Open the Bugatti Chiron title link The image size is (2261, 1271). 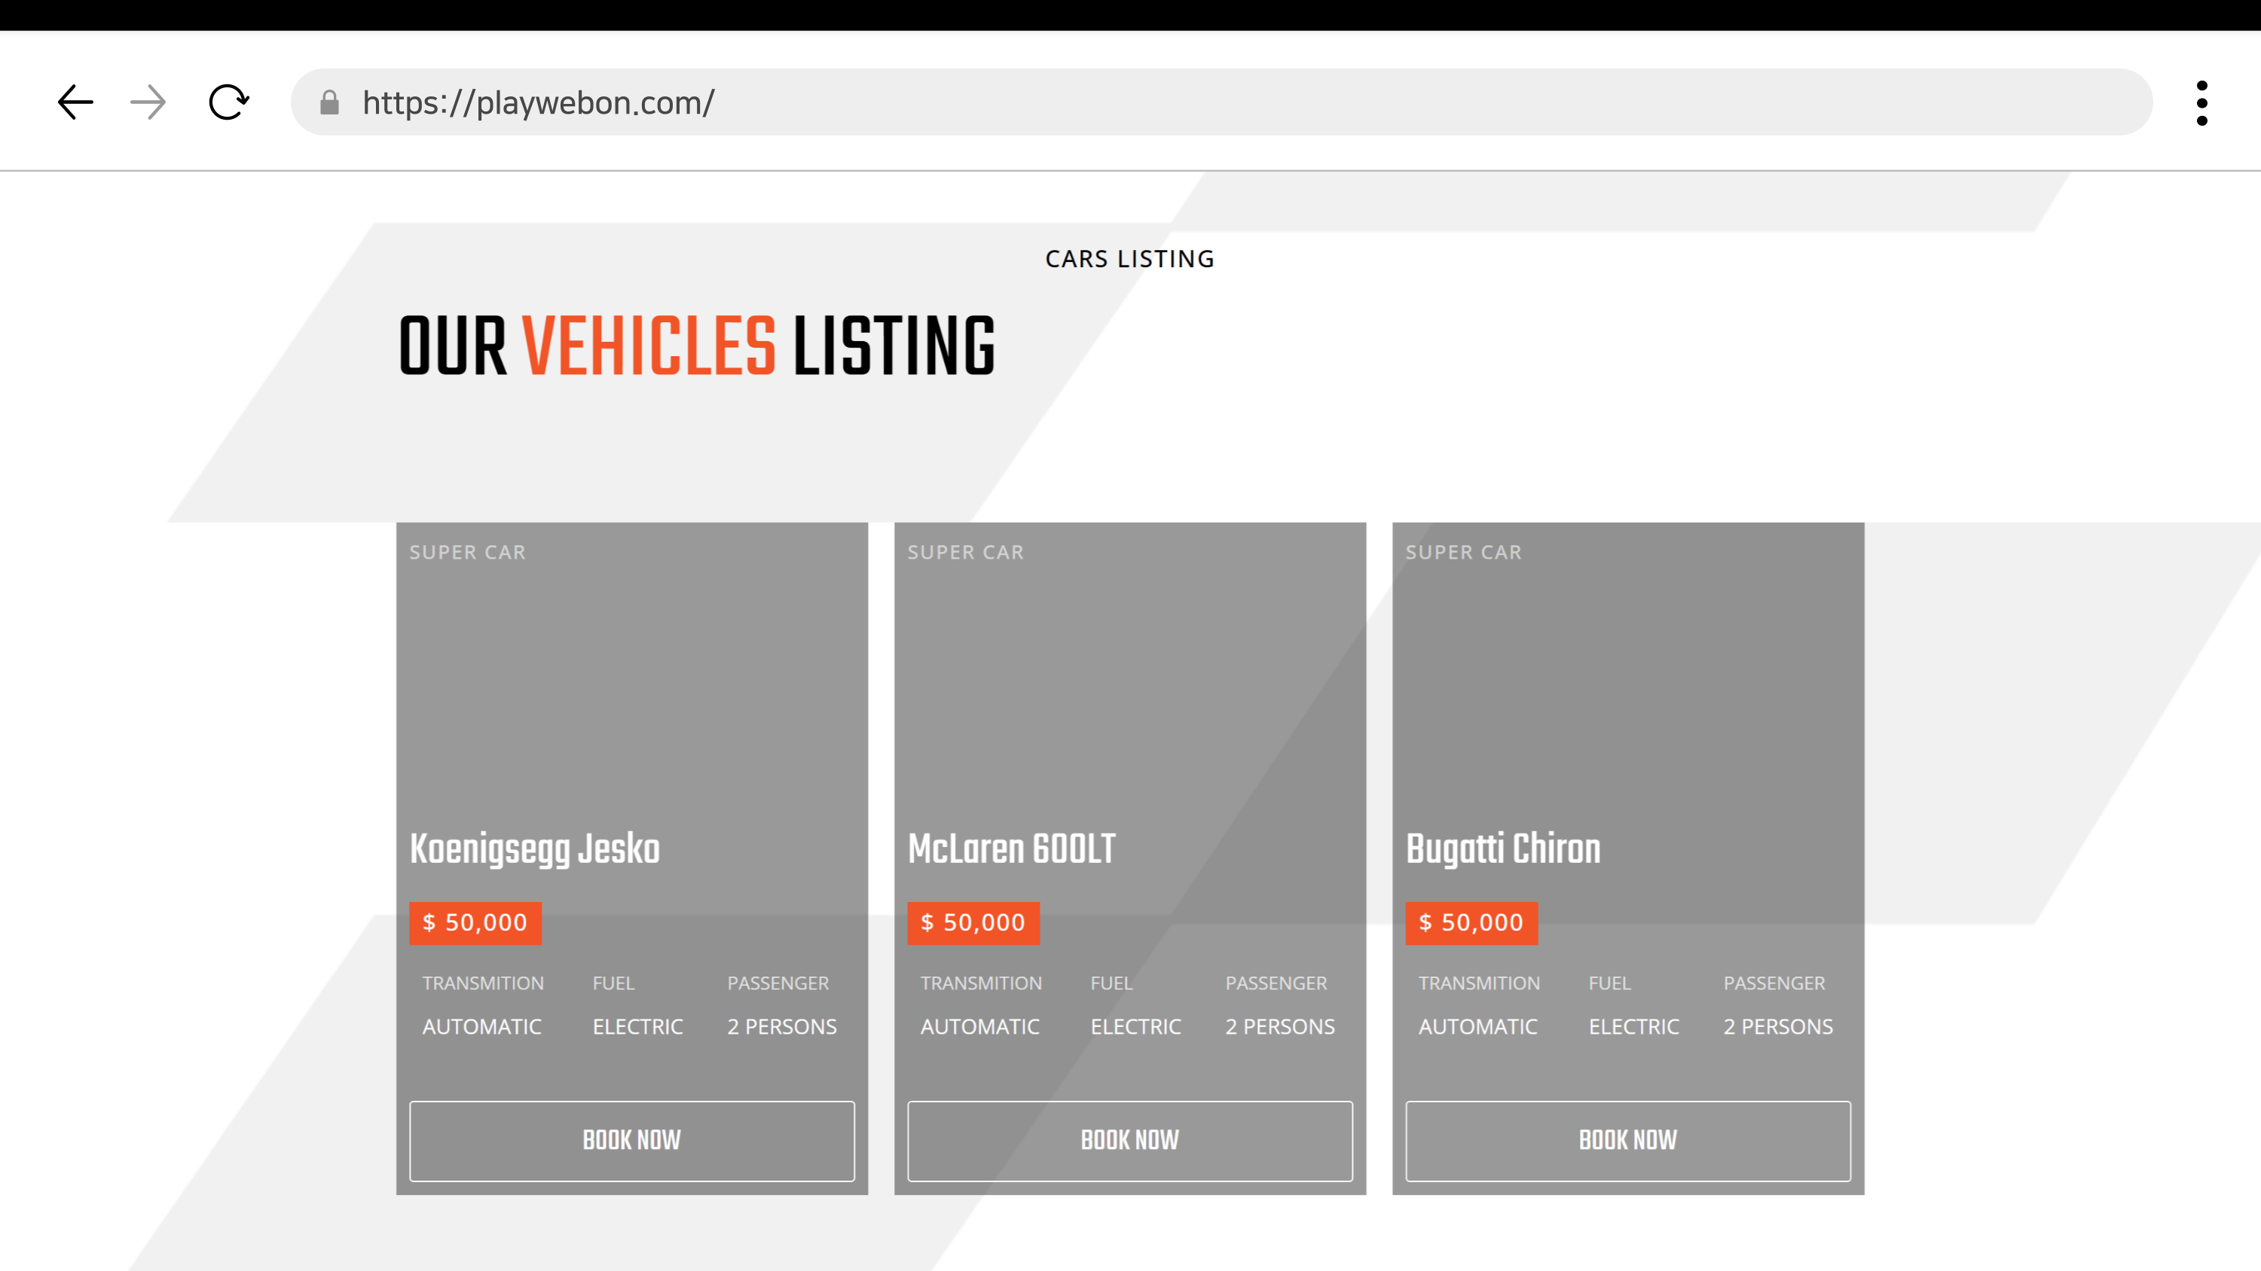coord(1502,849)
